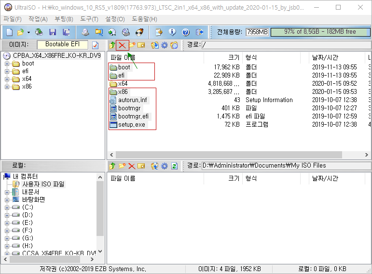
Task: Save the image with the floppy disk icon
Action: pyautogui.click(x=53, y=32)
